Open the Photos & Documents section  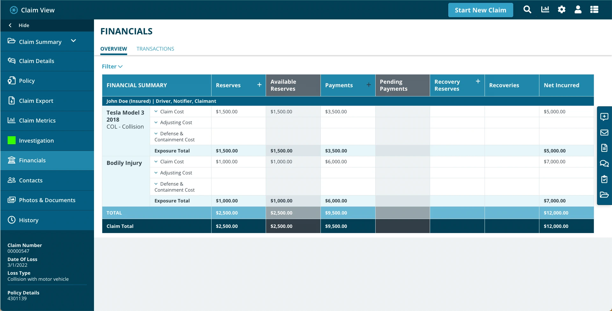[x=47, y=200]
